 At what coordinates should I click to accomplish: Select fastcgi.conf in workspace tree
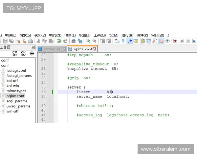tap(16, 70)
